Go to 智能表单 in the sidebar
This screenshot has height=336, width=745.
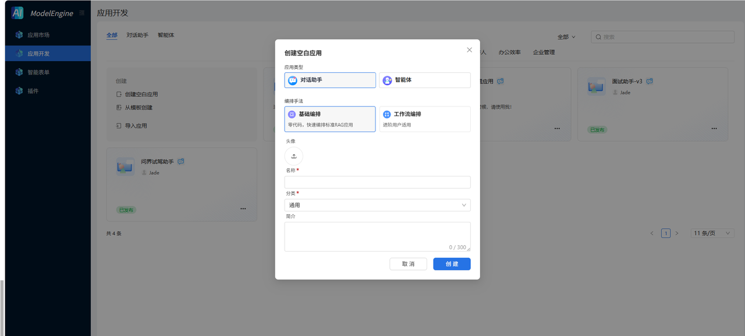tap(48, 72)
